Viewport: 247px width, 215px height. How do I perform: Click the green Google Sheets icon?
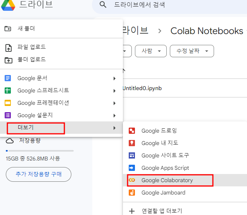pos(8,90)
